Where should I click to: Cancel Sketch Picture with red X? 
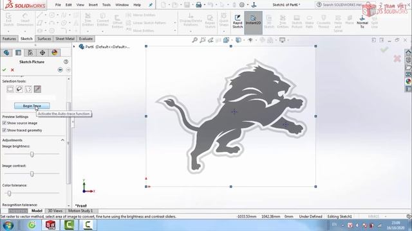[x=12, y=70]
